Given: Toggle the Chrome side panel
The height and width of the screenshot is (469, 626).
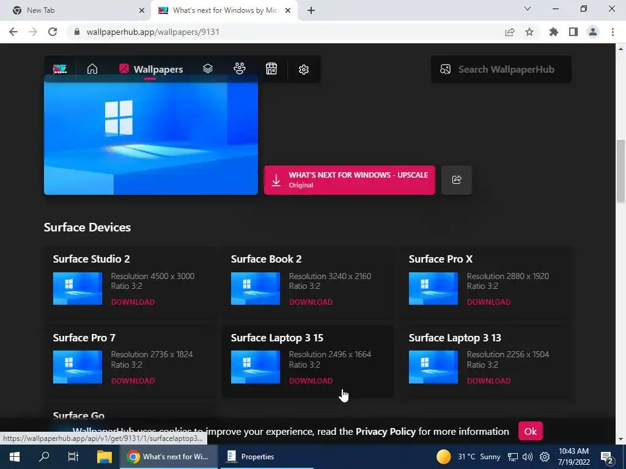Looking at the screenshot, I should tap(573, 32).
